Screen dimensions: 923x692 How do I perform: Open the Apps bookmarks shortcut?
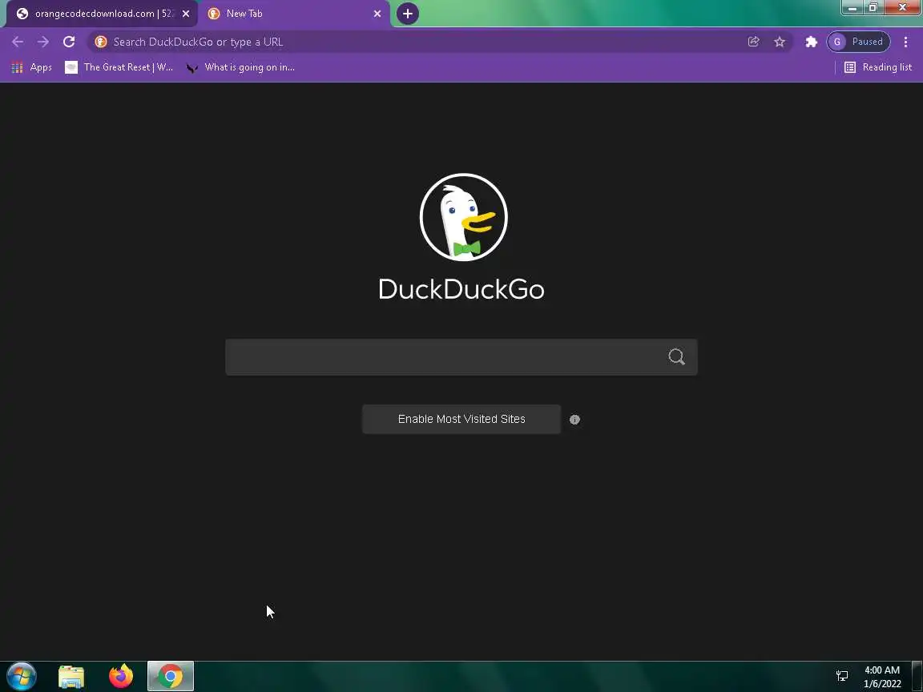(x=32, y=67)
